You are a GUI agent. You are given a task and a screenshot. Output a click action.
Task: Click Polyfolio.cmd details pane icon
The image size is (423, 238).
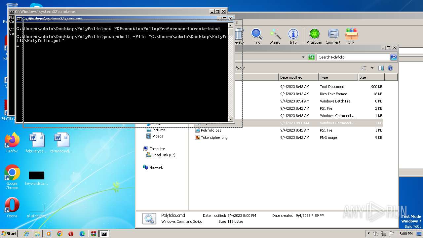click(149, 218)
